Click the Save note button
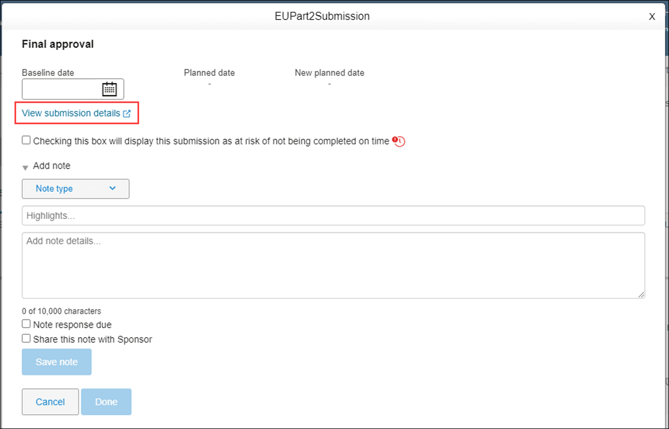The height and width of the screenshot is (429, 669). pyautogui.click(x=56, y=362)
